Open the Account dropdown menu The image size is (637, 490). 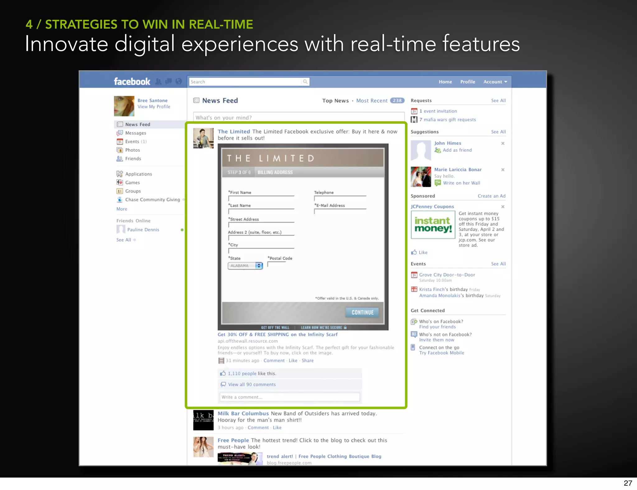coord(495,82)
